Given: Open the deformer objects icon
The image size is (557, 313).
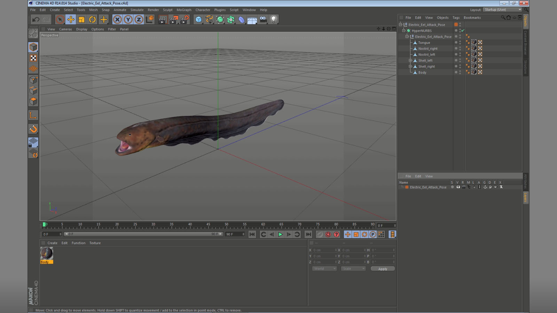Looking at the screenshot, I should (242, 19).
